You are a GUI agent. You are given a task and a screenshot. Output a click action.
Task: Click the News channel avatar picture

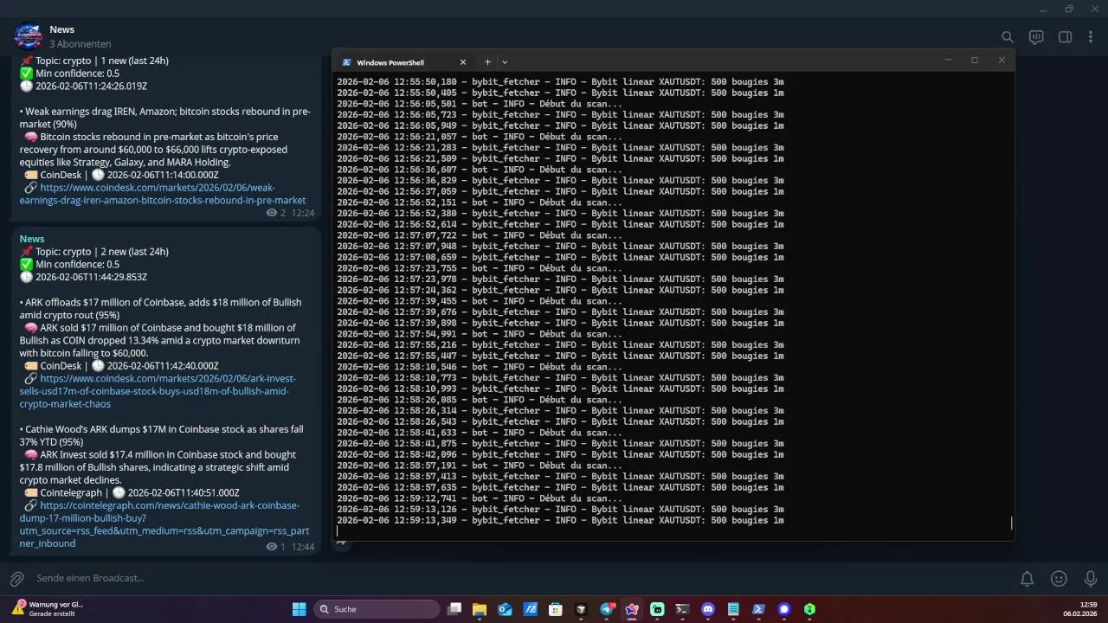point(28,36)
